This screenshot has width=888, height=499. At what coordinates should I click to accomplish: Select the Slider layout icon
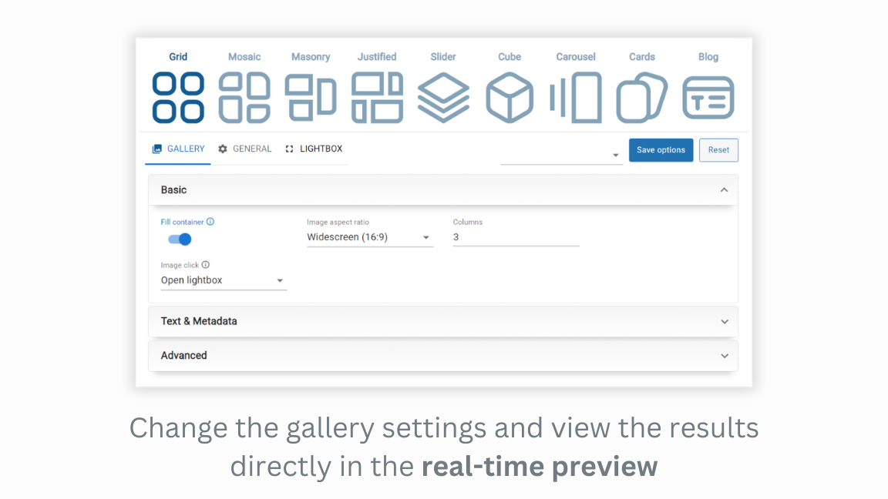point(443,96)
